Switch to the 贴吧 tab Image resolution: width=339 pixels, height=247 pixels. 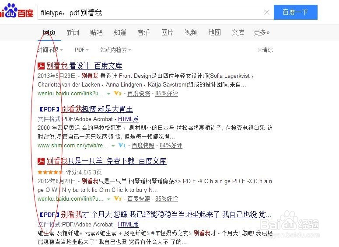tap(96, 33)
